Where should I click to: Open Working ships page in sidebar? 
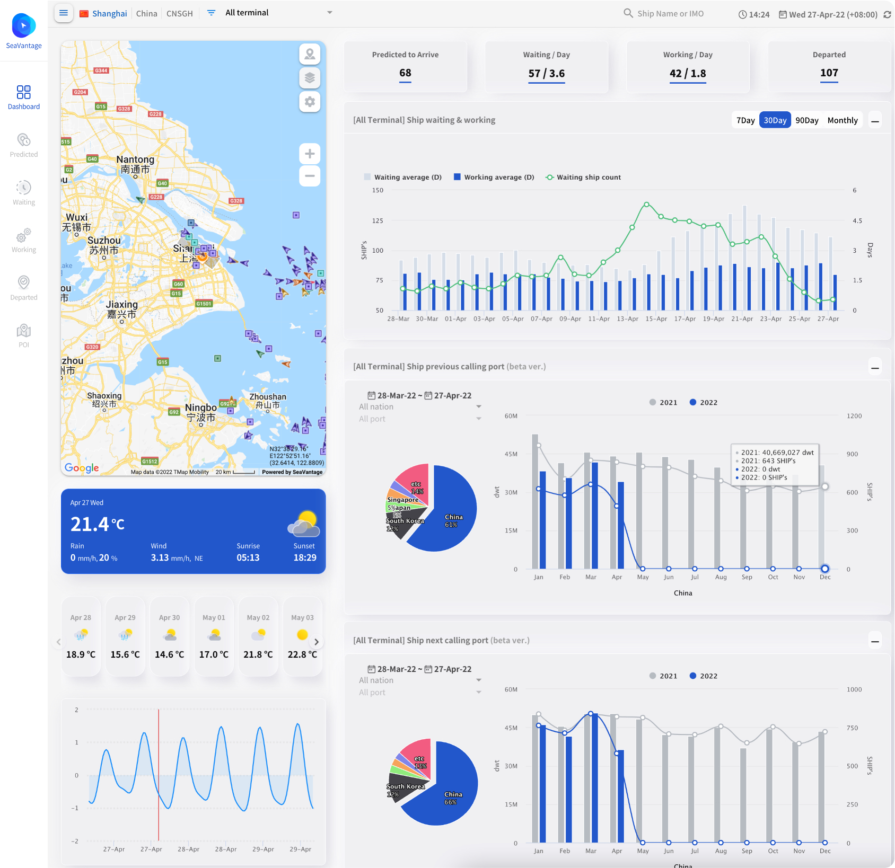click(x=24, y=241)
